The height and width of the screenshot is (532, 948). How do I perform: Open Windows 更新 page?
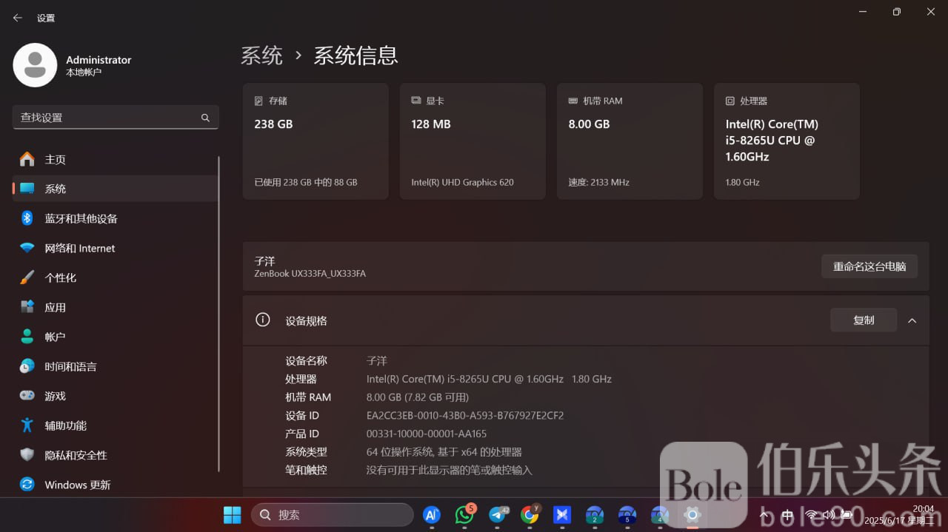(77, 485)
